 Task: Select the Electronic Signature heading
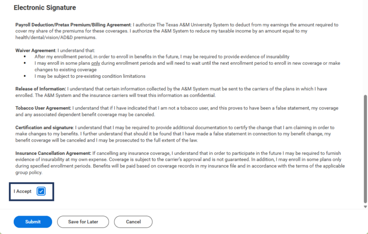click(45, 7)
